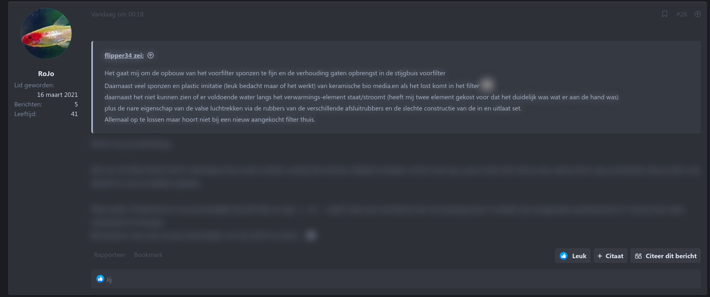The height and width of the screenshot is (297, 710).
Task: Add post to multi-quote with Citaat
Action: coord(609,256)
